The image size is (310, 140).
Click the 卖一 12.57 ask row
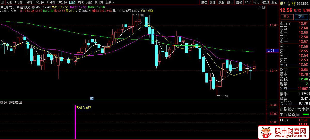click(x=294, y=42)
